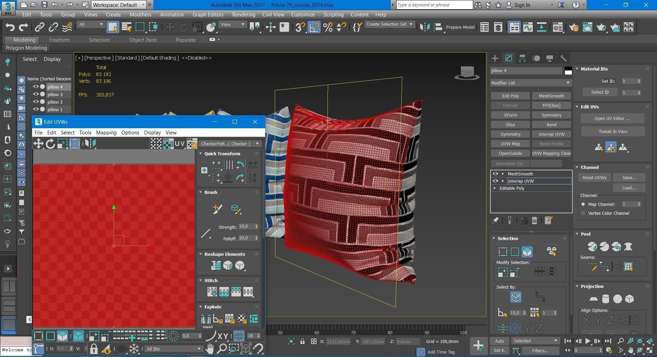The width and height of the screenshot is (657, 357).
Task: Click the Open UV Editor button
Action: 612,119
